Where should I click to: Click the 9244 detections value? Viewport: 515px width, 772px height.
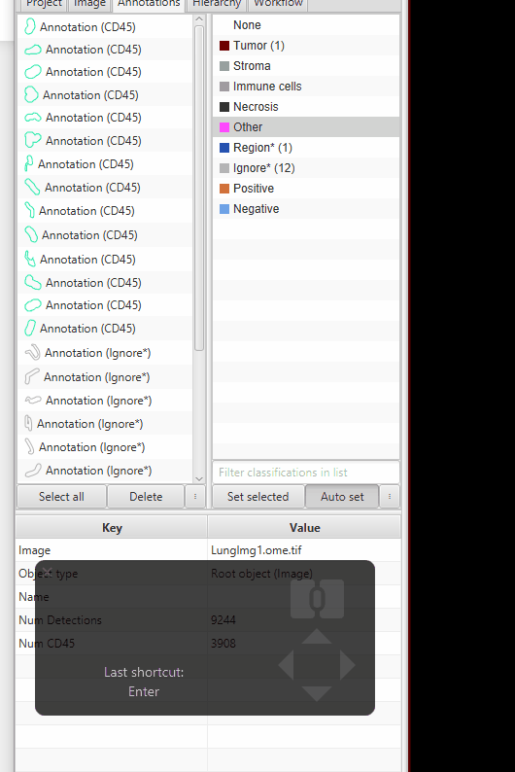(x=223, y=620)
